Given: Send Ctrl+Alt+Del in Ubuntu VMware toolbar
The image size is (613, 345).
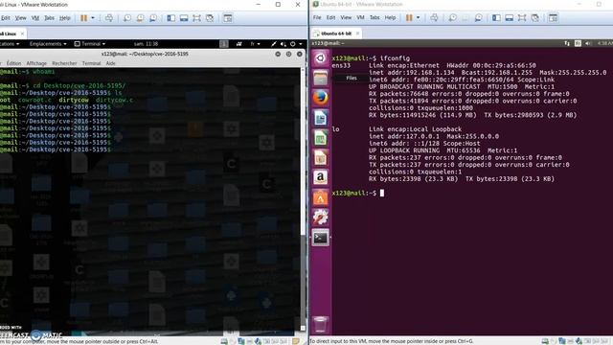Looking at the screenshot, I should click(x=434, y=17).
